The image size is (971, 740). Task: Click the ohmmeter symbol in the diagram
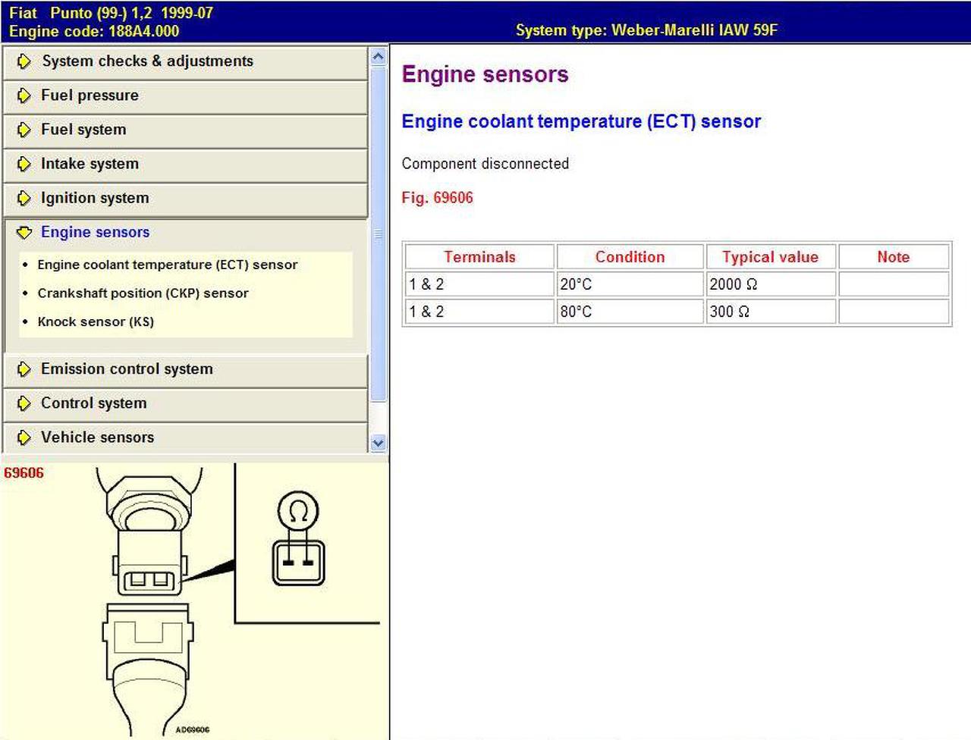click(298, 513)
